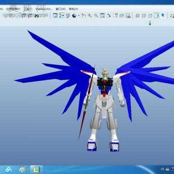Switch to the active Pro/E taskbar button

37,170
